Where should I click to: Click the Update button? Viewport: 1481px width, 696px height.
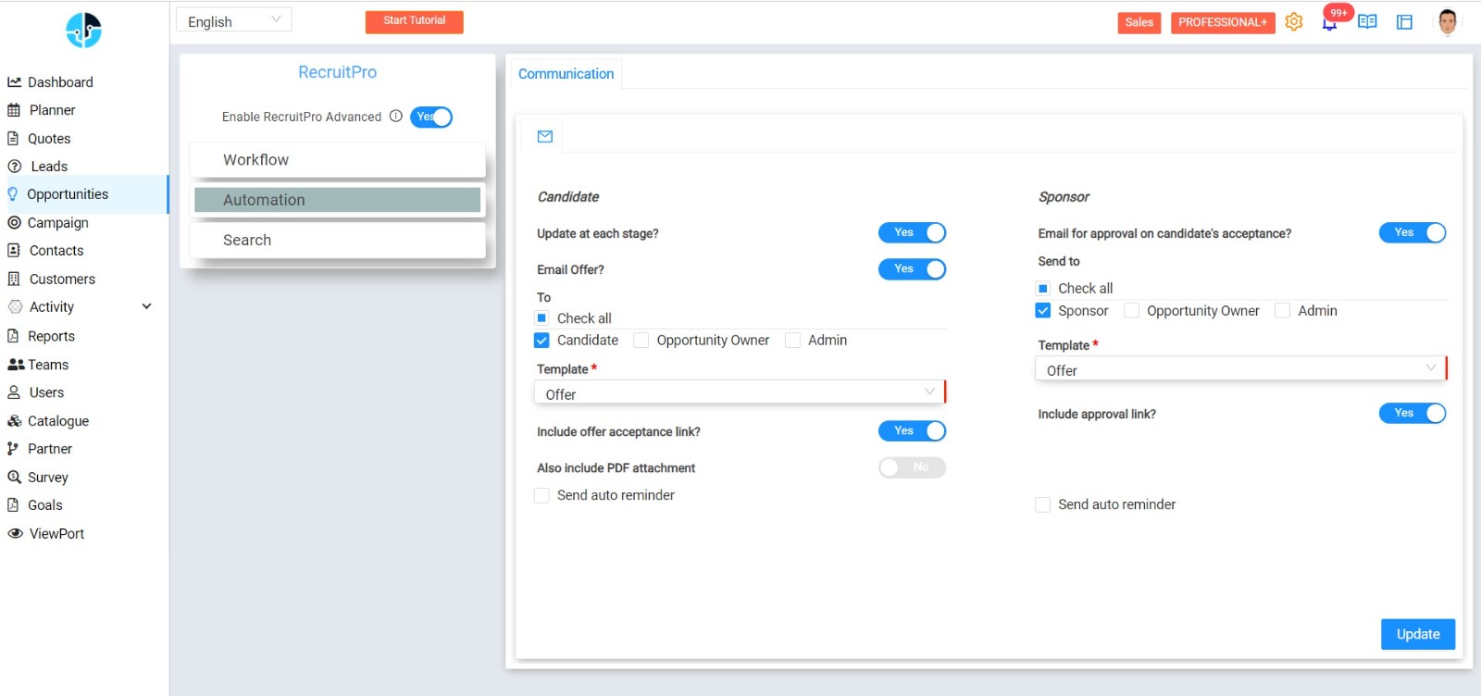pos(1418,634)
